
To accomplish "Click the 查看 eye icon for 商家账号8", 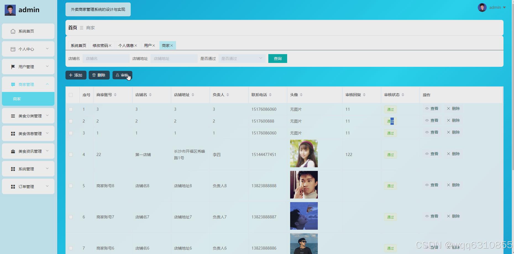I will click(x=427, y=185).
